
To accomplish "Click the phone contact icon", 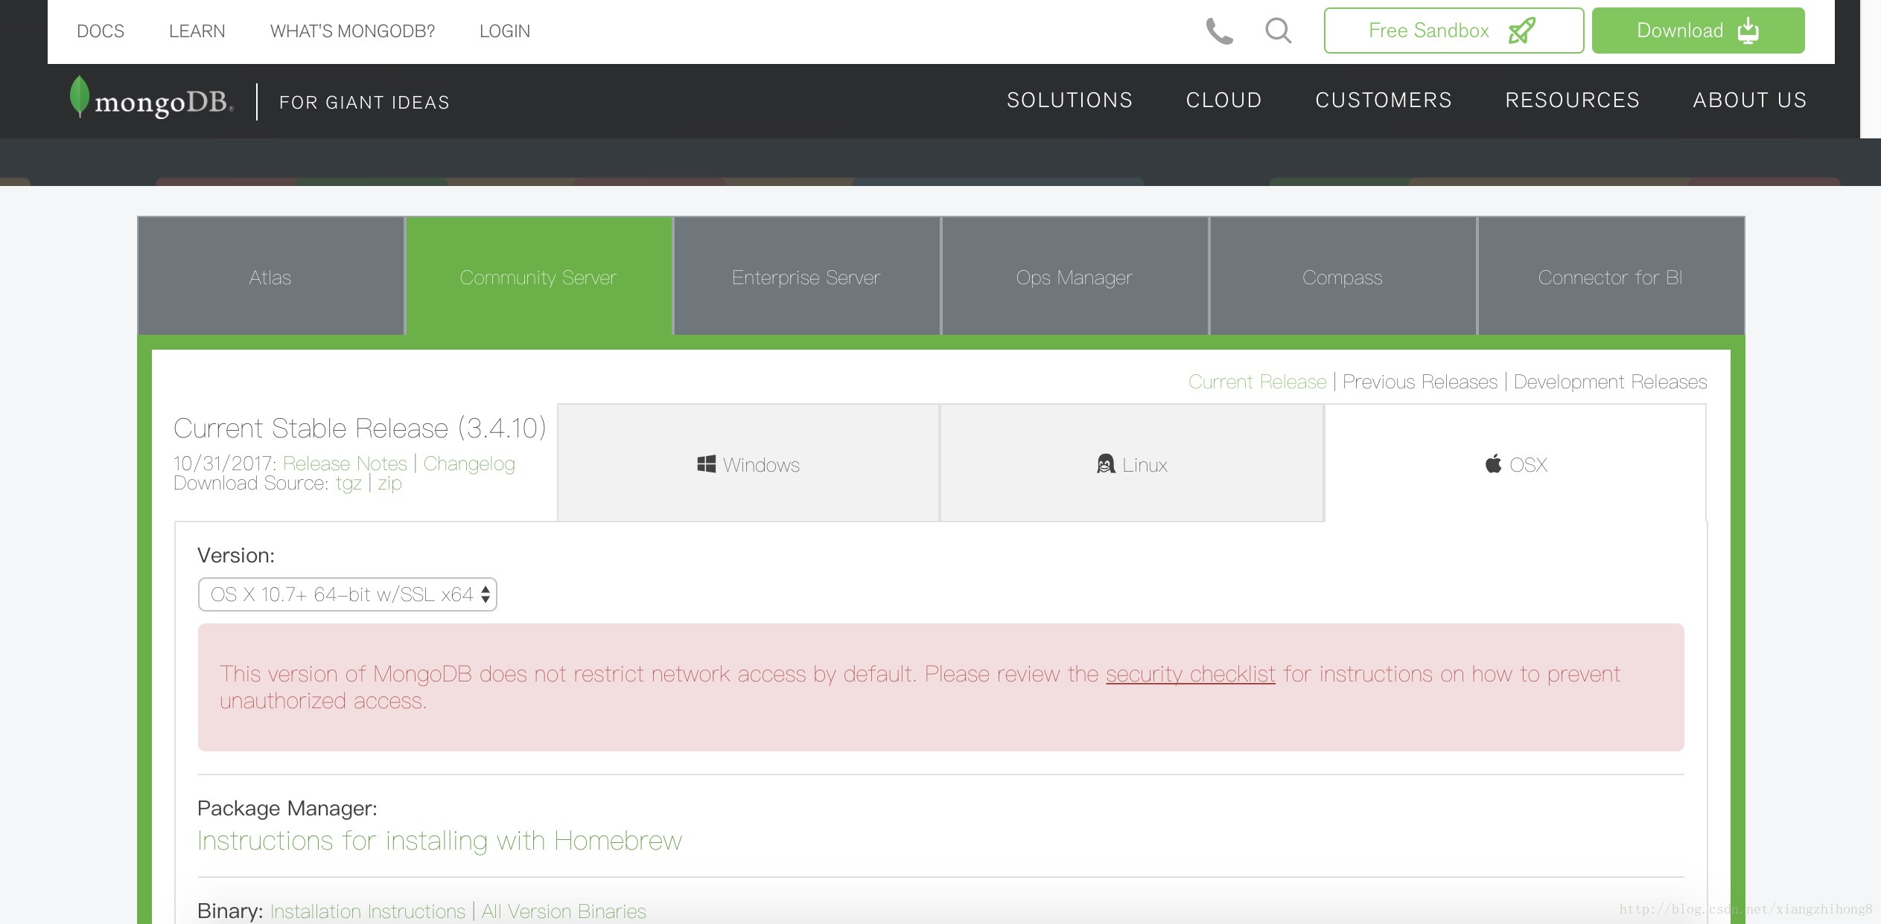I will point(1219,31).
